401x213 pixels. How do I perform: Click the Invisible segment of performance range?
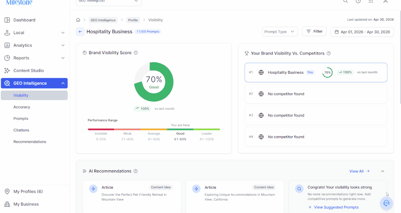pos(101,129)
